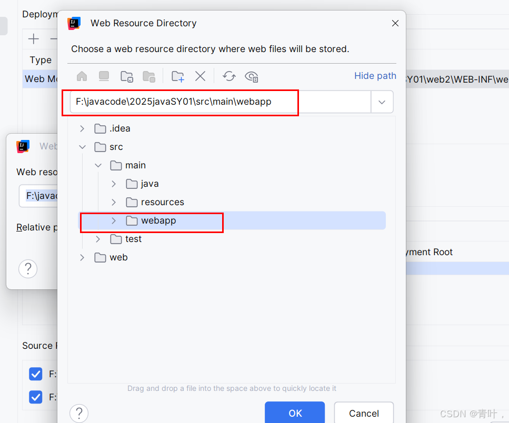
Task: Select the java folder row
Action: pyautogui.click(x=232, y=184)
